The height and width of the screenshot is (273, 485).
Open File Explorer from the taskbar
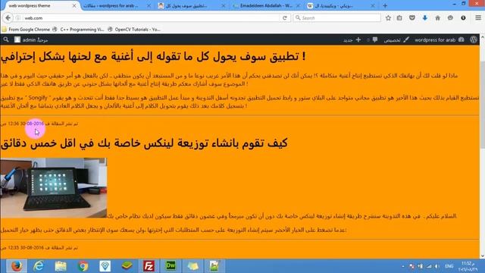point(61,266)
